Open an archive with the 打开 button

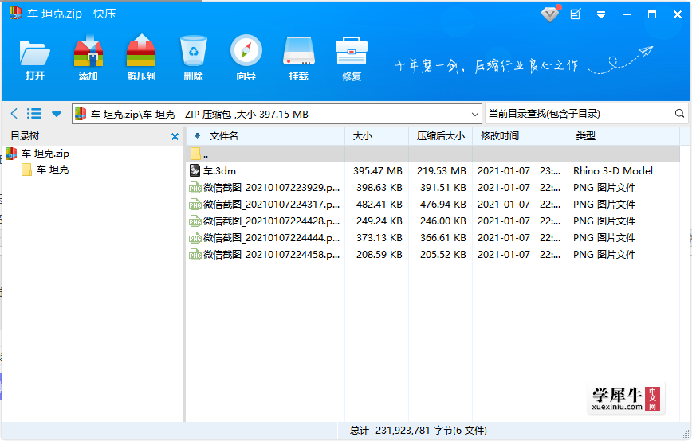coord(35,59)
